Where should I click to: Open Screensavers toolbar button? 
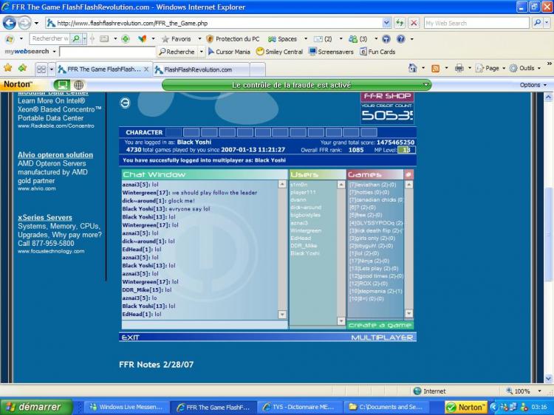click(331, 52)
